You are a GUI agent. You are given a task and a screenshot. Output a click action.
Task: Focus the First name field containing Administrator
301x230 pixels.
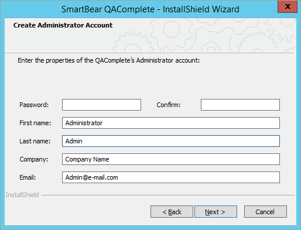pyautogui.click(x=171, y=123)
